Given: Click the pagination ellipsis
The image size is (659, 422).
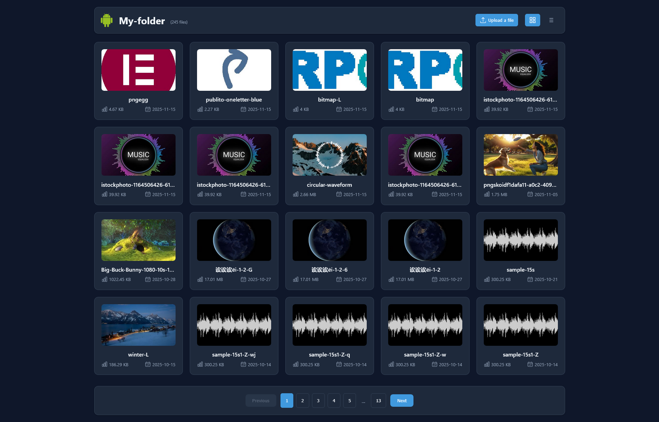Looking at the screenshot, I should [363, 401].
